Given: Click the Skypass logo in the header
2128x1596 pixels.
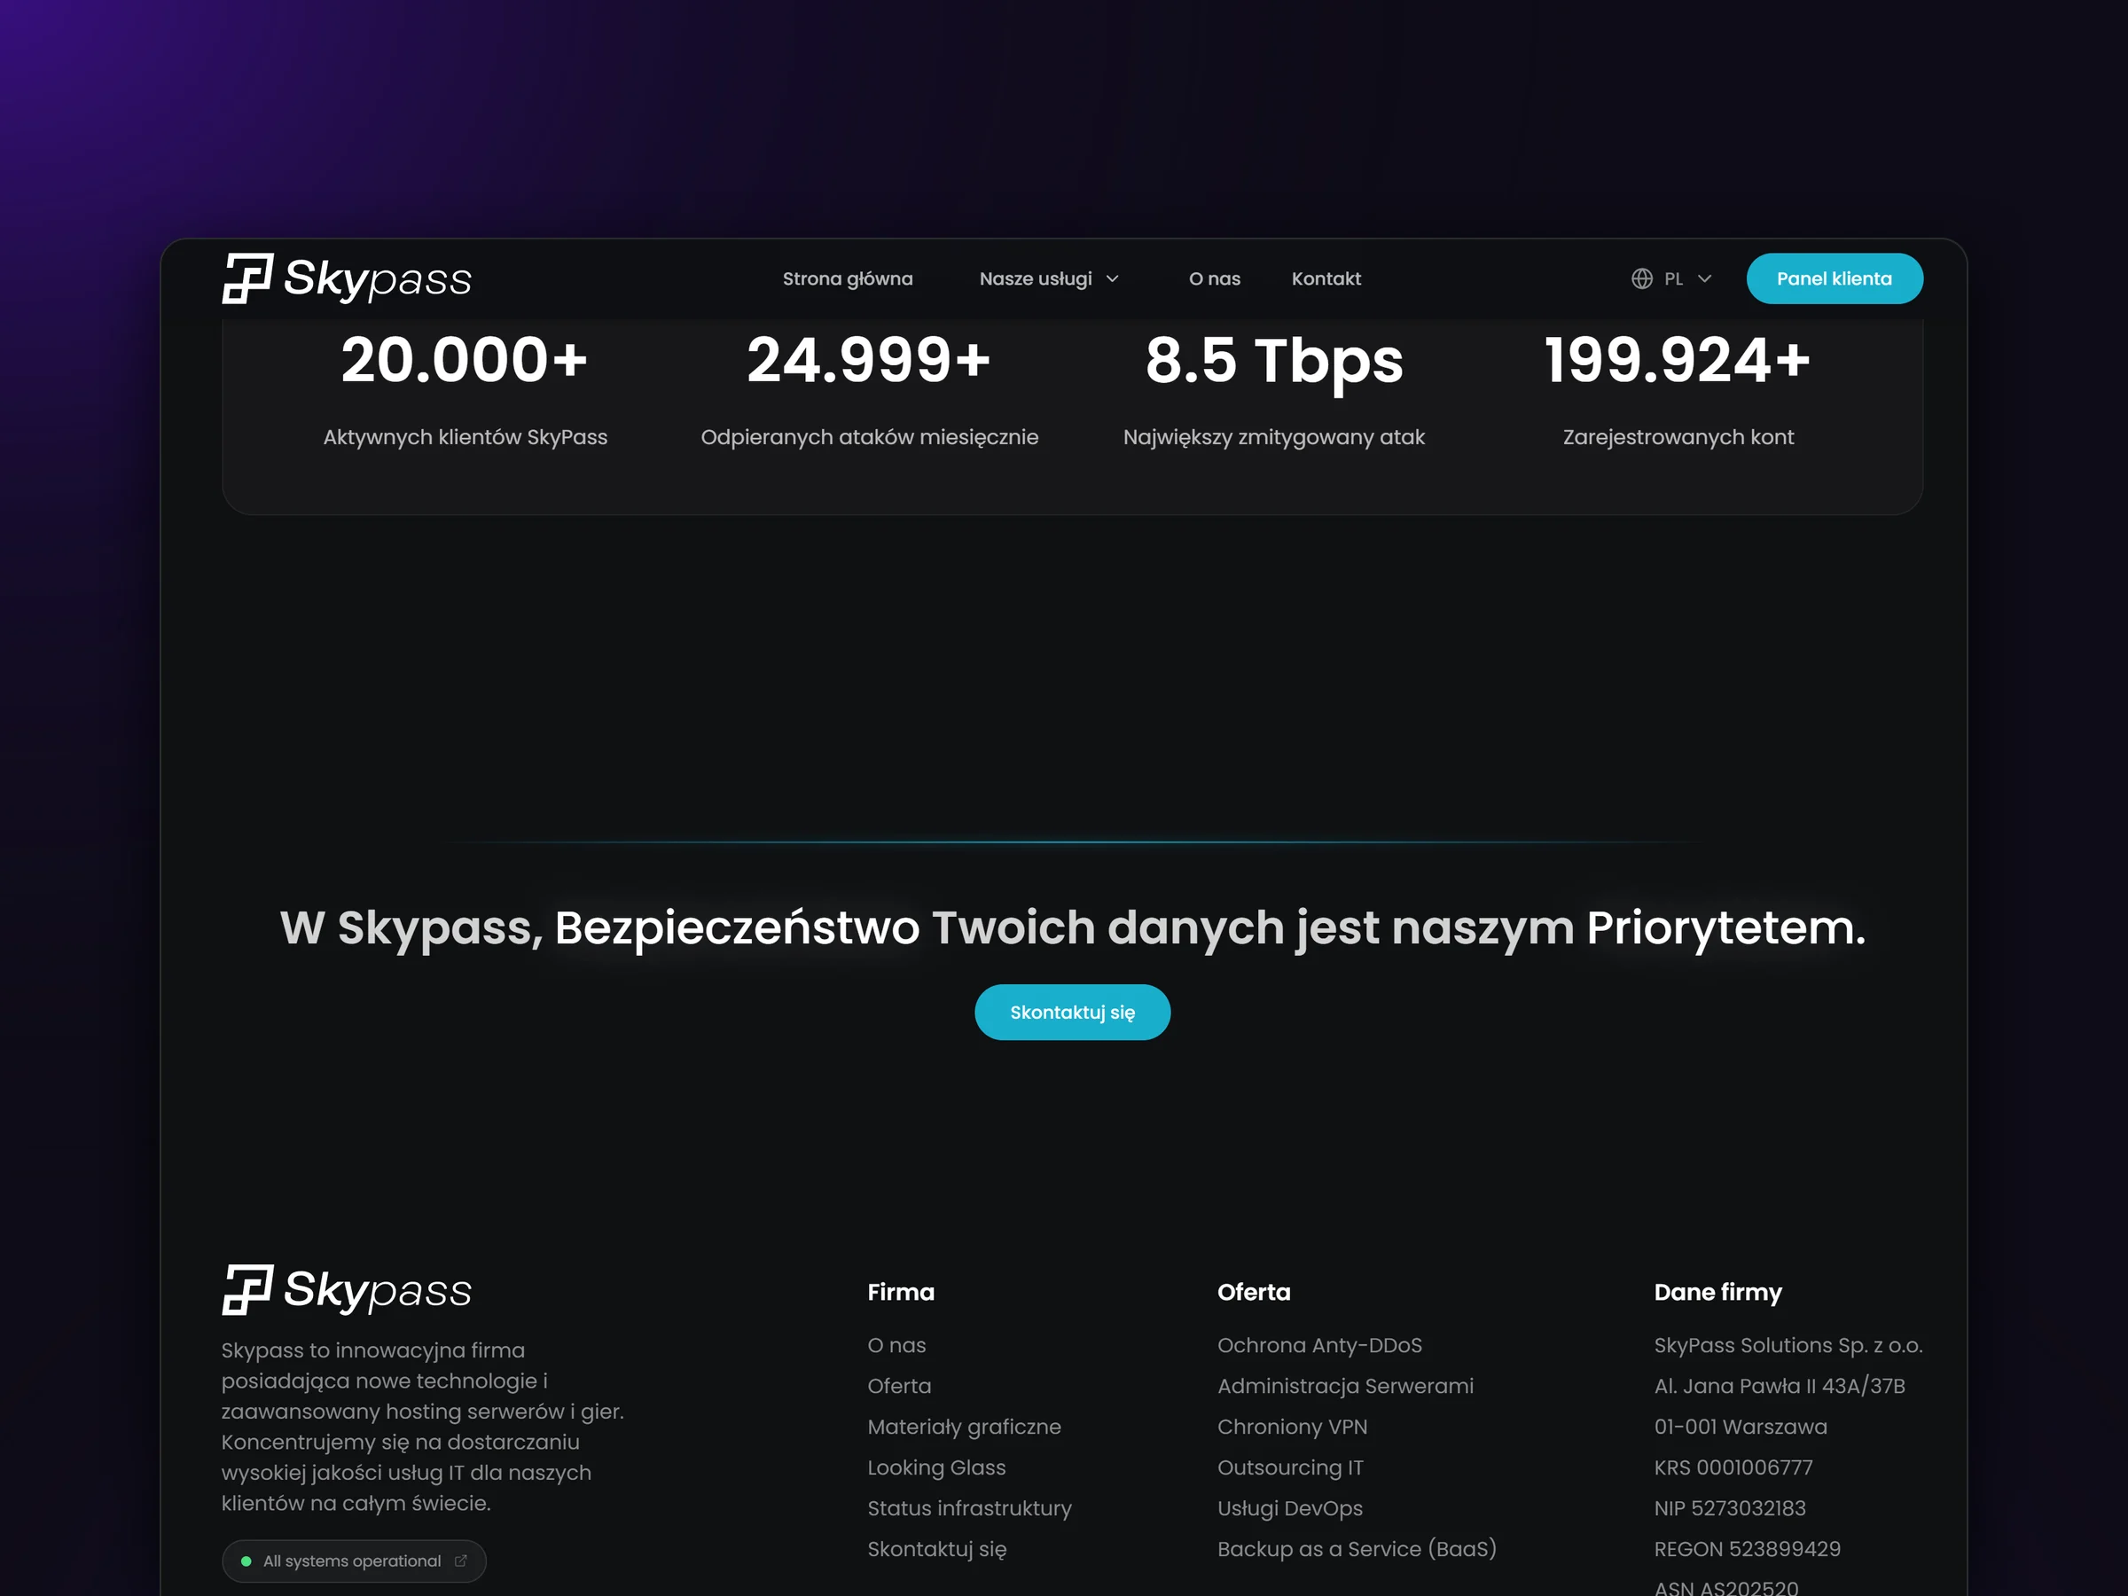Looking at the screenshot, I should coord(347,279).
